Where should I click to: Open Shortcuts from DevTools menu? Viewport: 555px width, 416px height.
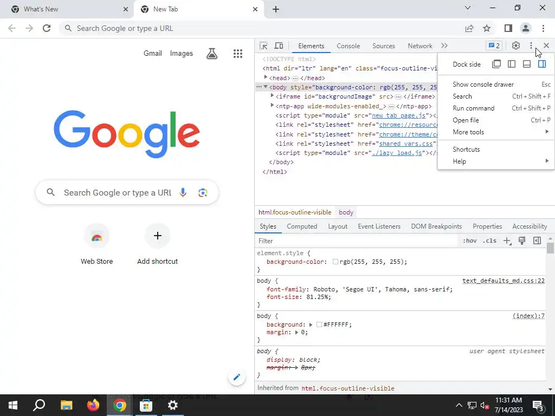click(496, 149)
